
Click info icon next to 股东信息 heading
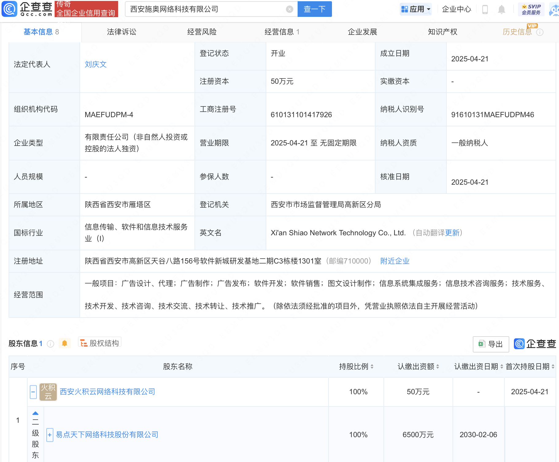(x=50, y=344)
